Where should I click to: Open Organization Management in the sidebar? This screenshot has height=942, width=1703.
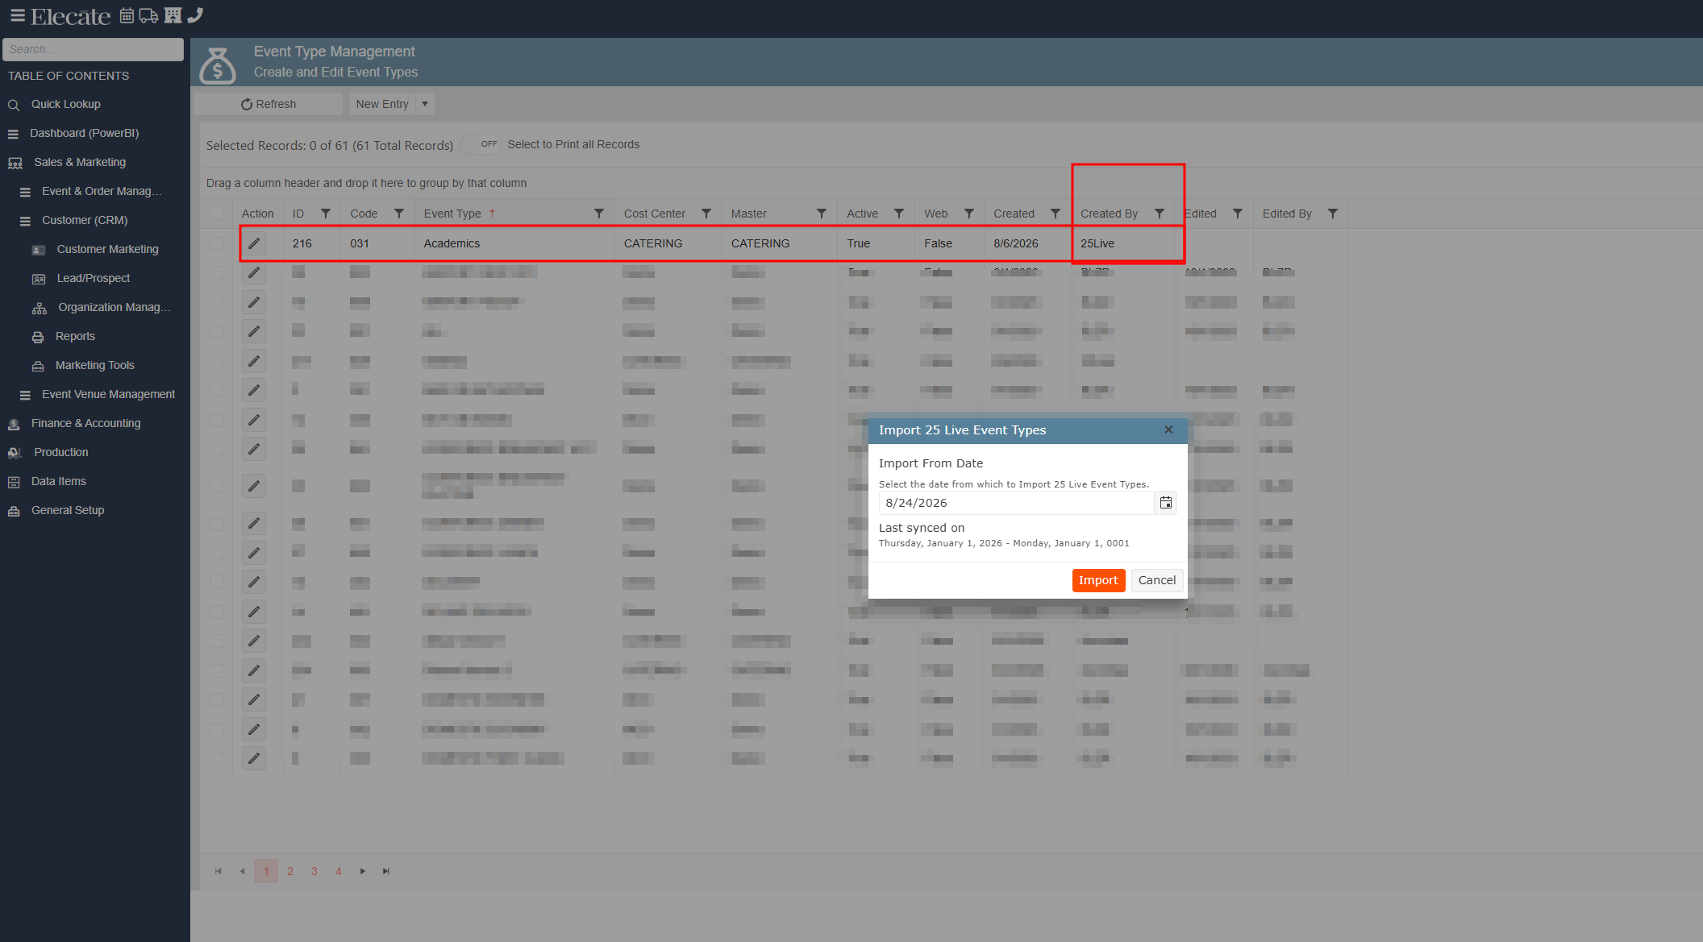(x=114, y=307)
